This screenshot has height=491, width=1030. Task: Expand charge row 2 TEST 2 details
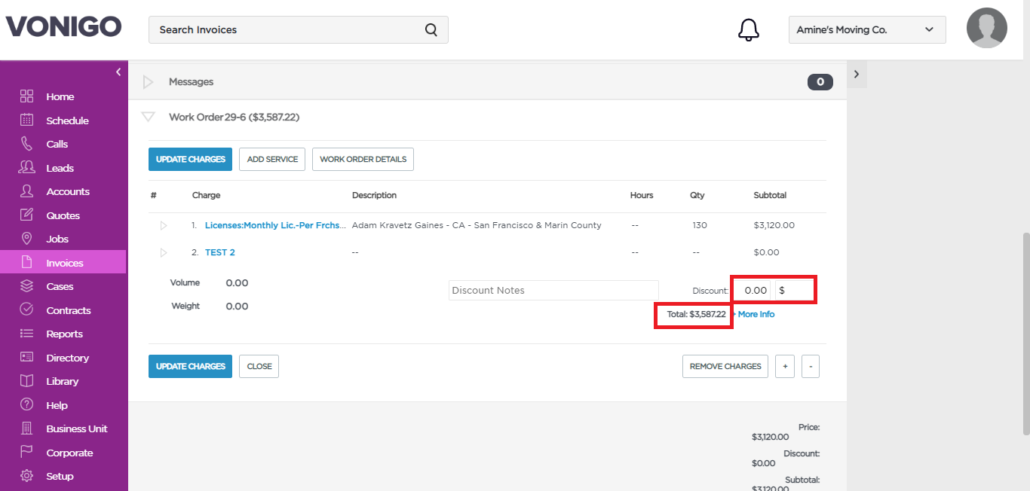[164, 252]
